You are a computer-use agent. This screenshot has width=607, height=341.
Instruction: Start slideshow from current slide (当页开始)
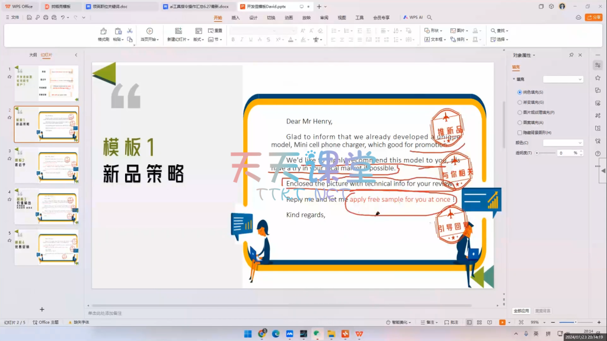(x=149, y=34)
